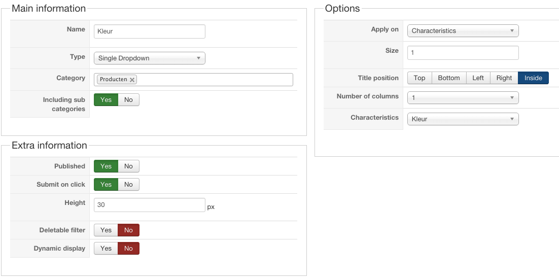Turn on Dynamic display with Yes
This screenshot has height=279, width=559.
click(106, 249)
